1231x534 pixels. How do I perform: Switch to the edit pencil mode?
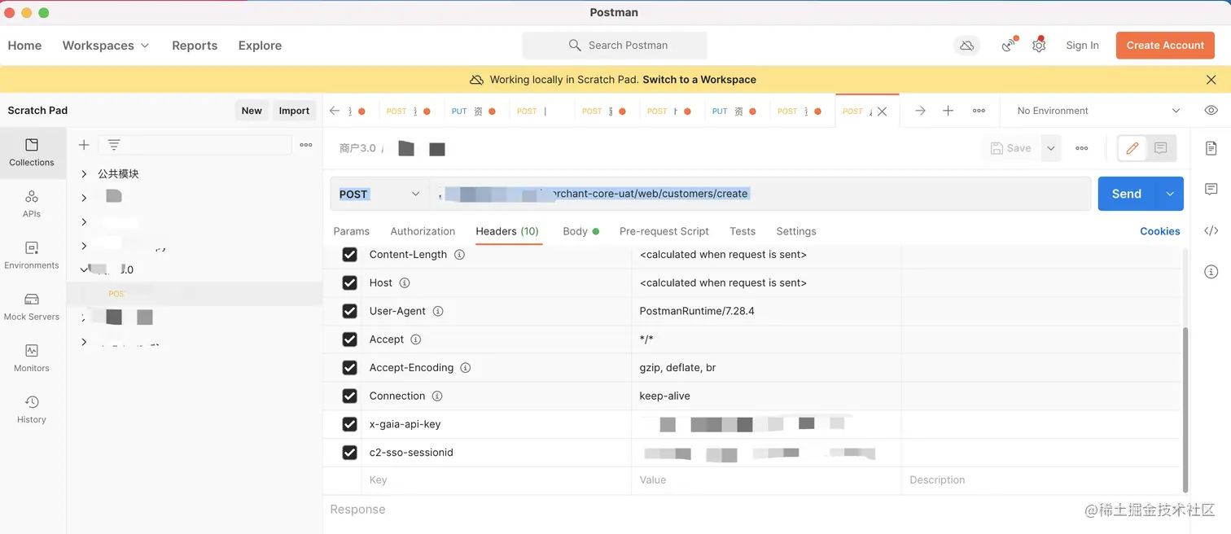[1132, 148]
